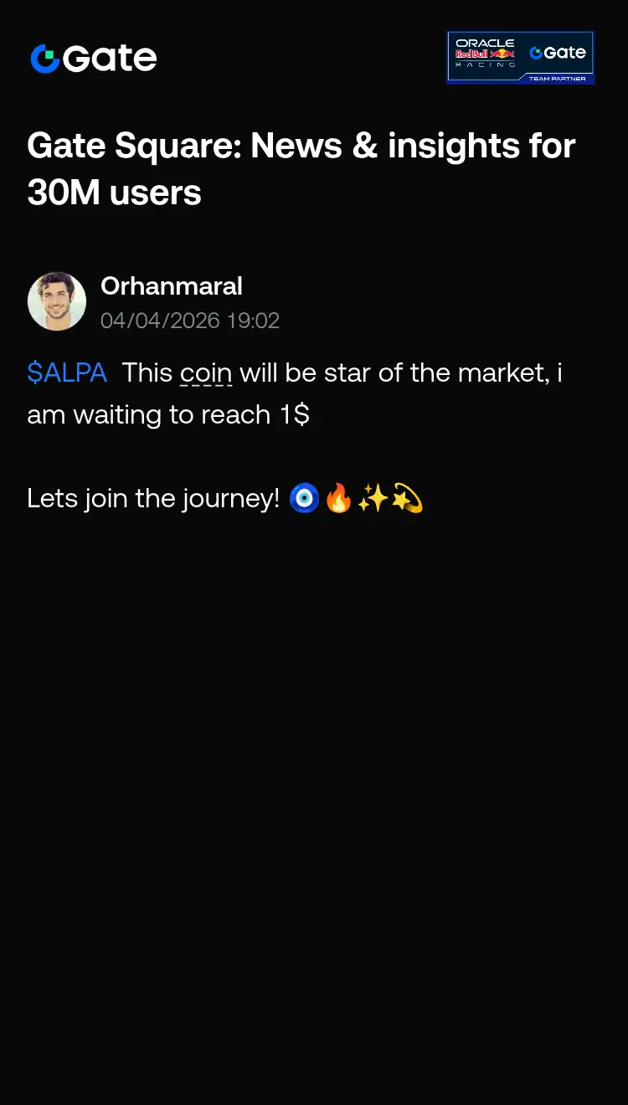Click the small Gate logo inside partner banner
The height and width of the screenshot is (1105, 628).
coord(558,53)
